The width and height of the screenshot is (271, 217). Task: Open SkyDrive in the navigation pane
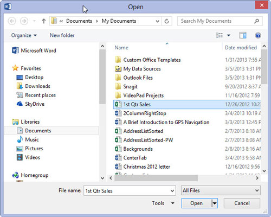click(30, 104)
